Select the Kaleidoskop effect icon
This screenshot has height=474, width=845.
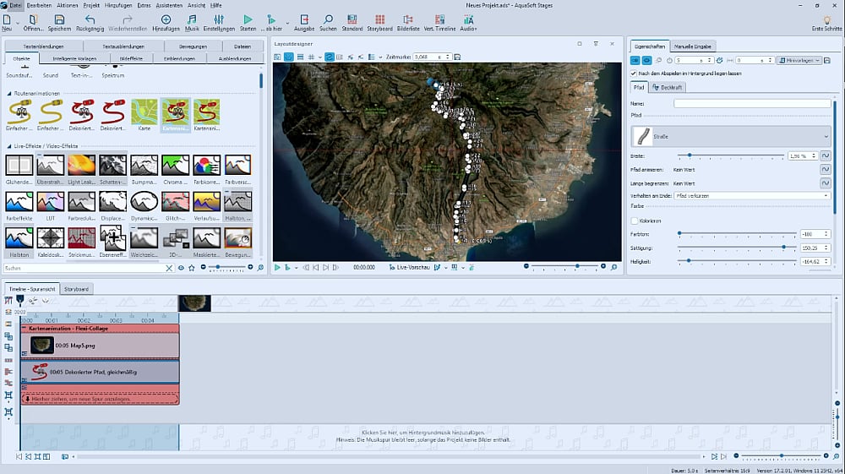50,239
